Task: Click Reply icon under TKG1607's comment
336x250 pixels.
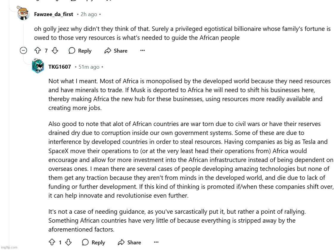Action: (85, 243)
